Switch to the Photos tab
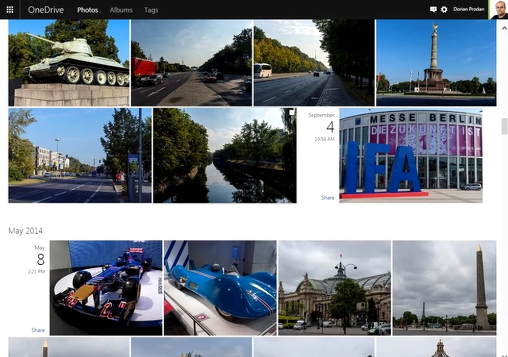508x357 pixels. [x=88, y=10]
